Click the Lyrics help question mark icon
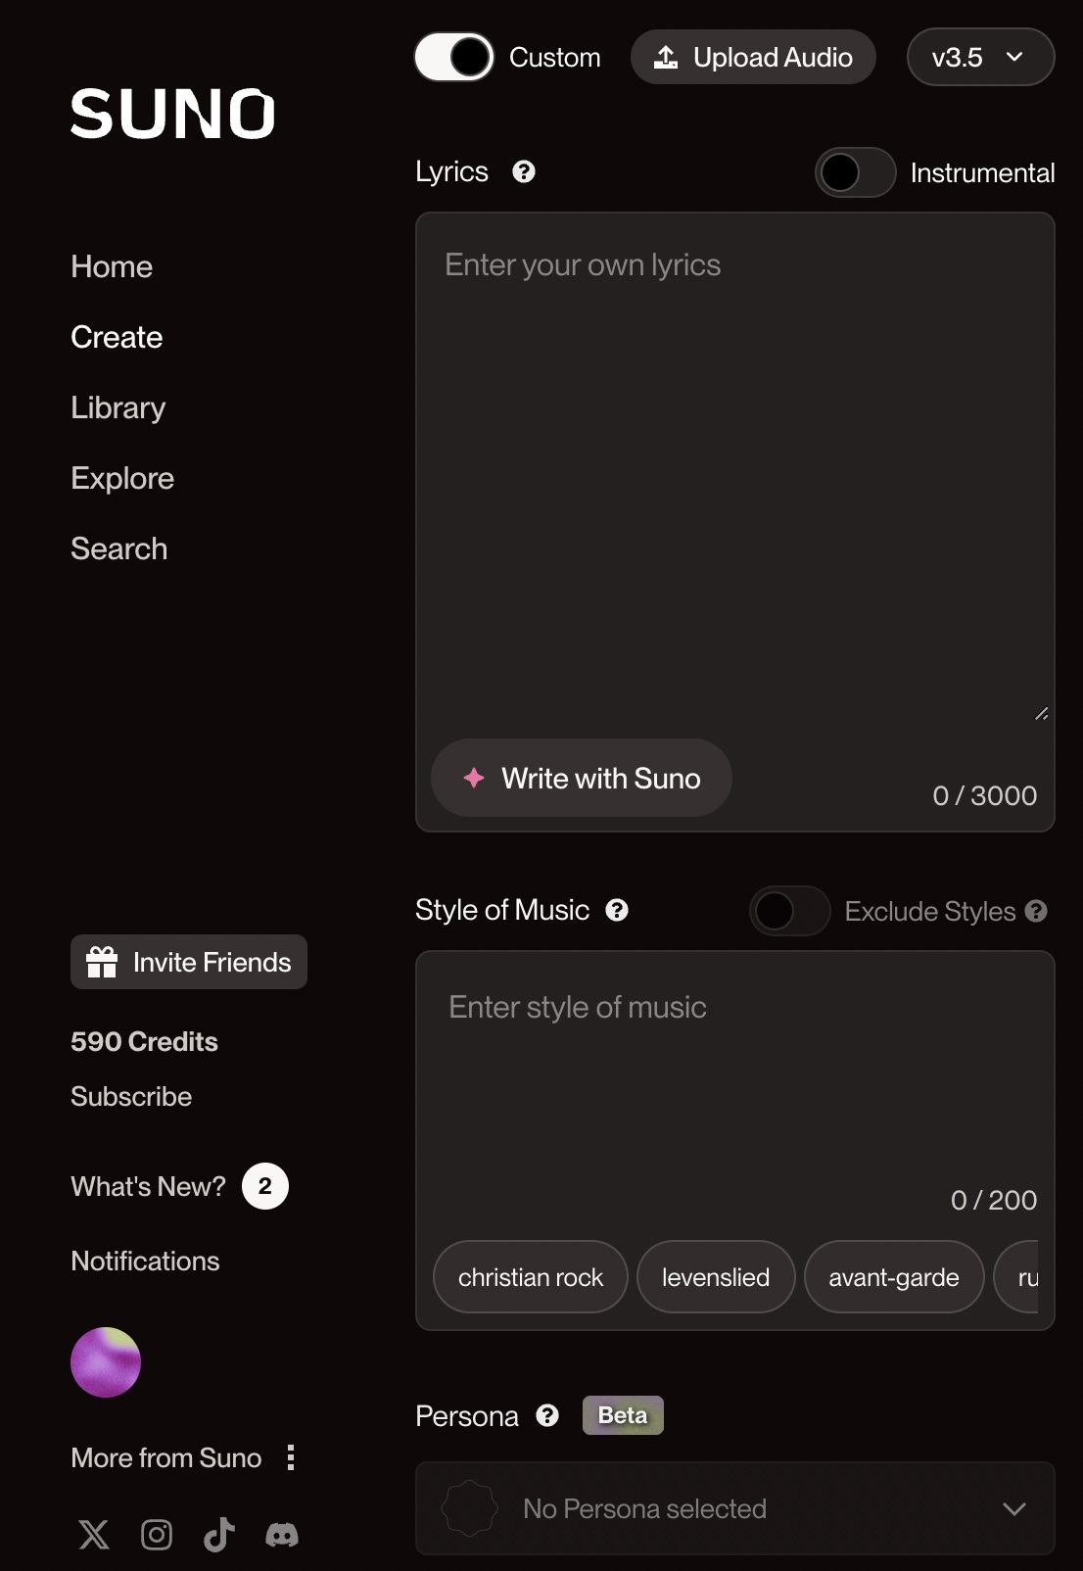This screenshot has height=1571, width=1083. (x=524, y=172)
